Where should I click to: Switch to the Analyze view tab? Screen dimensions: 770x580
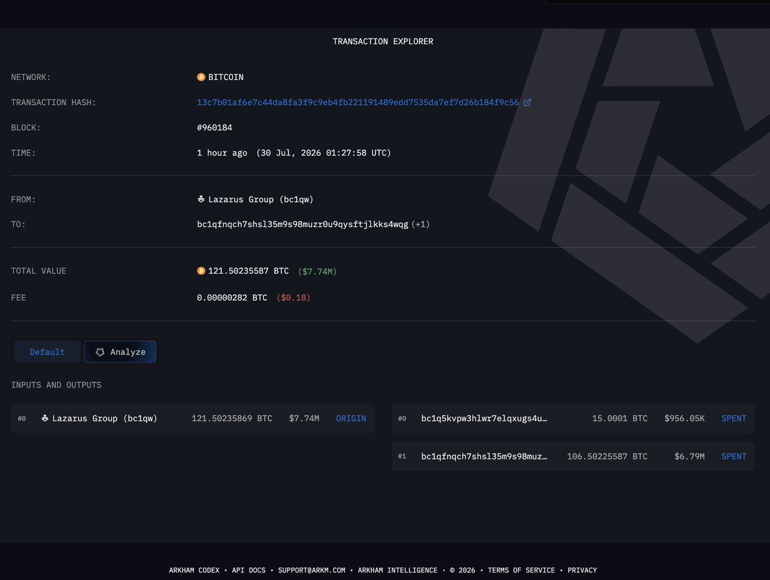click(x=120, y=352)
